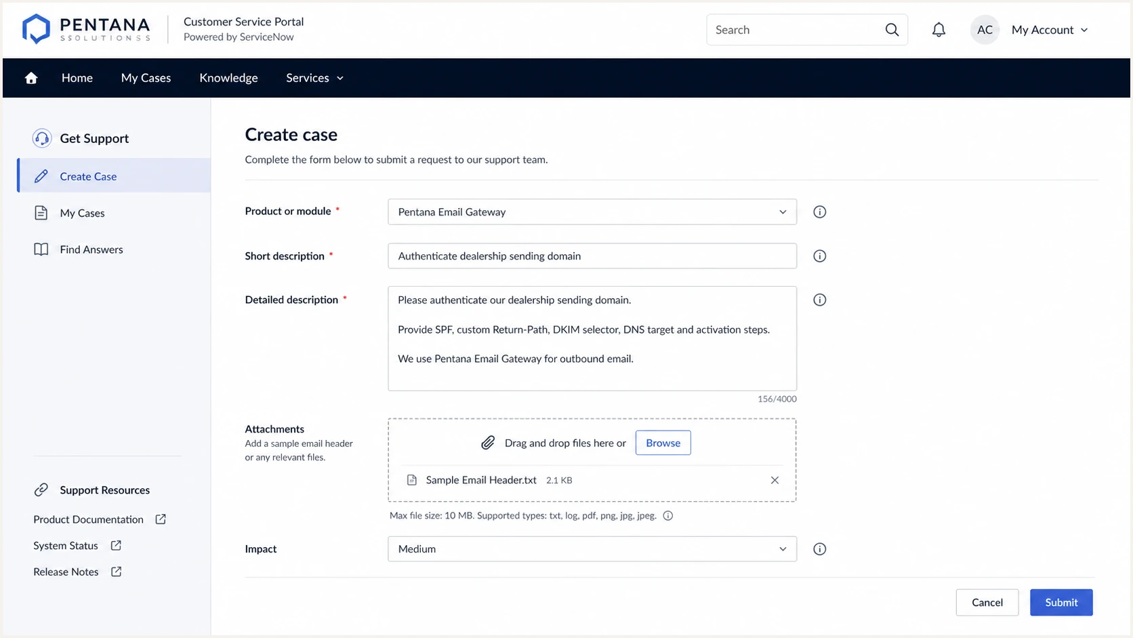Open the Impact dropdown set to Medium
The height and width of the screenshot is (638, 1133).
click(592, 549)
